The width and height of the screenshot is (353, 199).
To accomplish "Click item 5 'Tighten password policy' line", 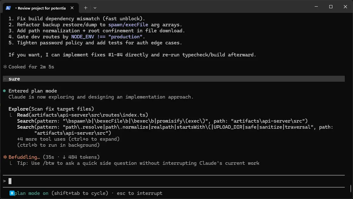I will tap(95, 43).
